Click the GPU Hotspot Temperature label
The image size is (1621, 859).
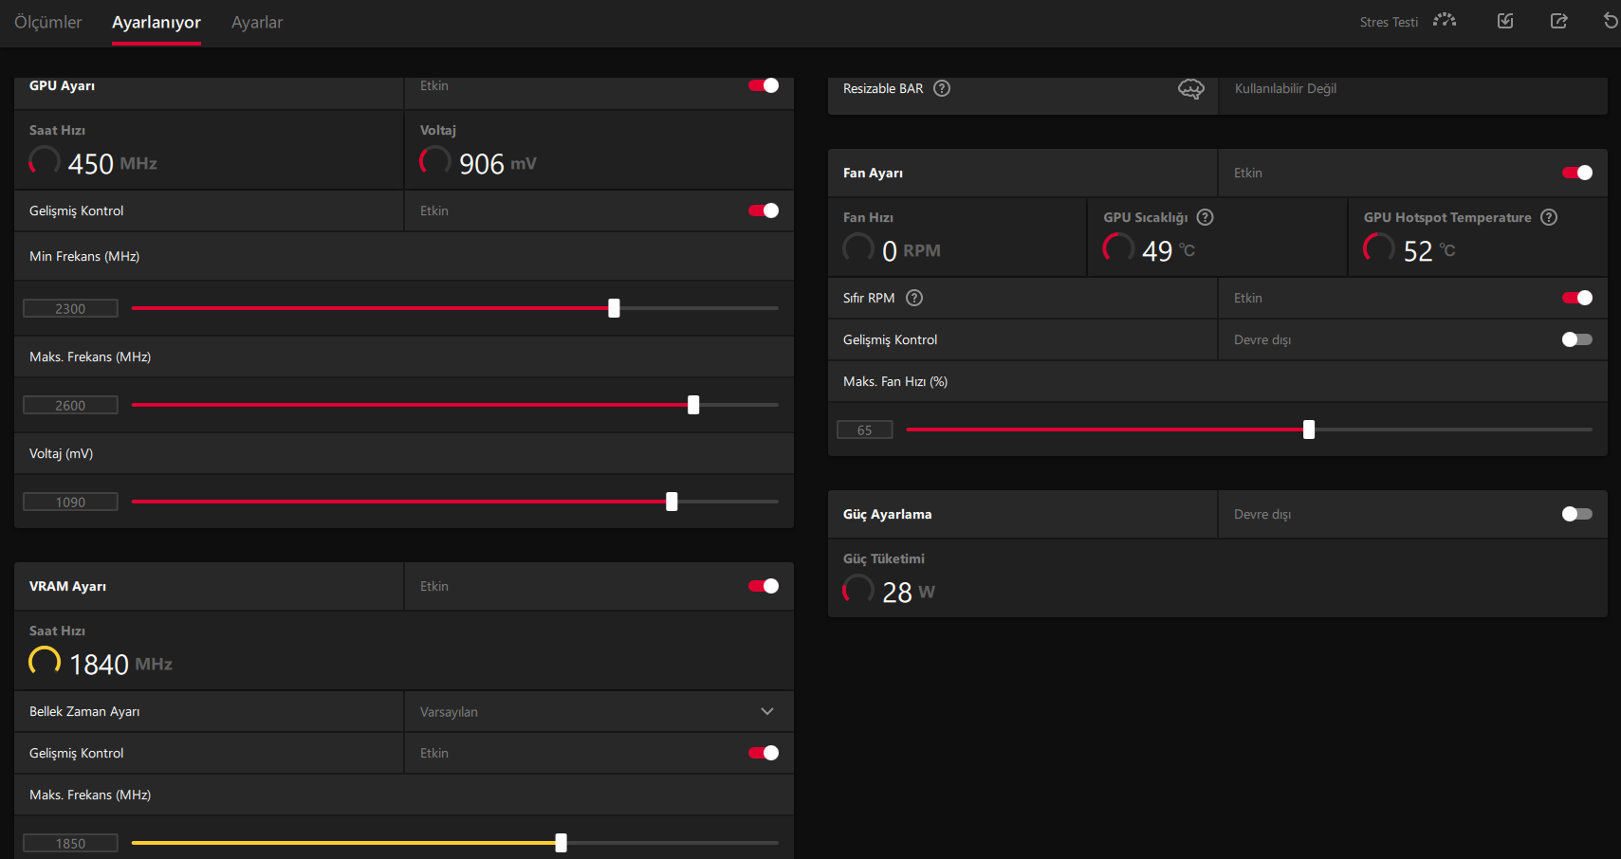[x=1447, y=217]
